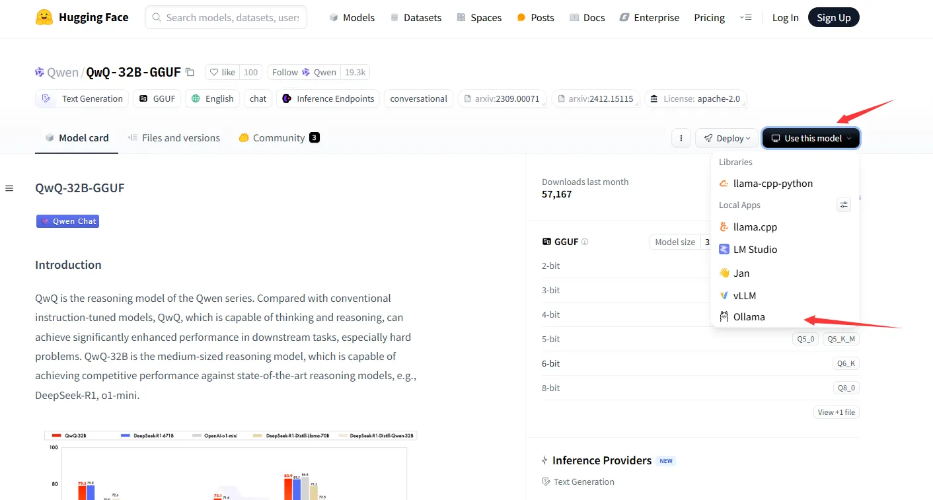Follow the Qwen organization
This screenshot has width=933, height=500.
304,72
